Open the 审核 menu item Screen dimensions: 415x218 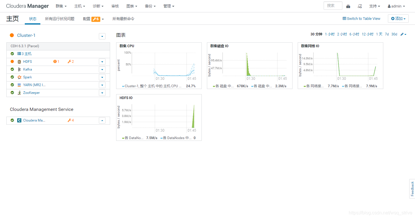click(x=115, y=6)
